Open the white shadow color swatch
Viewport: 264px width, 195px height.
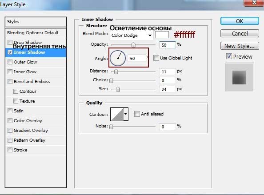[162, 35]
